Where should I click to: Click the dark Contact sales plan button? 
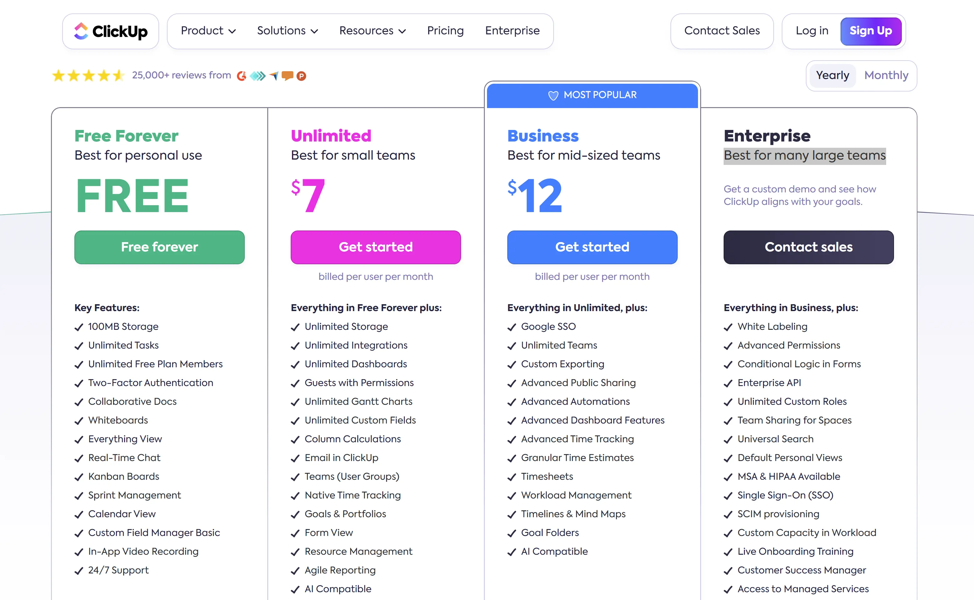tap(808, 247)
